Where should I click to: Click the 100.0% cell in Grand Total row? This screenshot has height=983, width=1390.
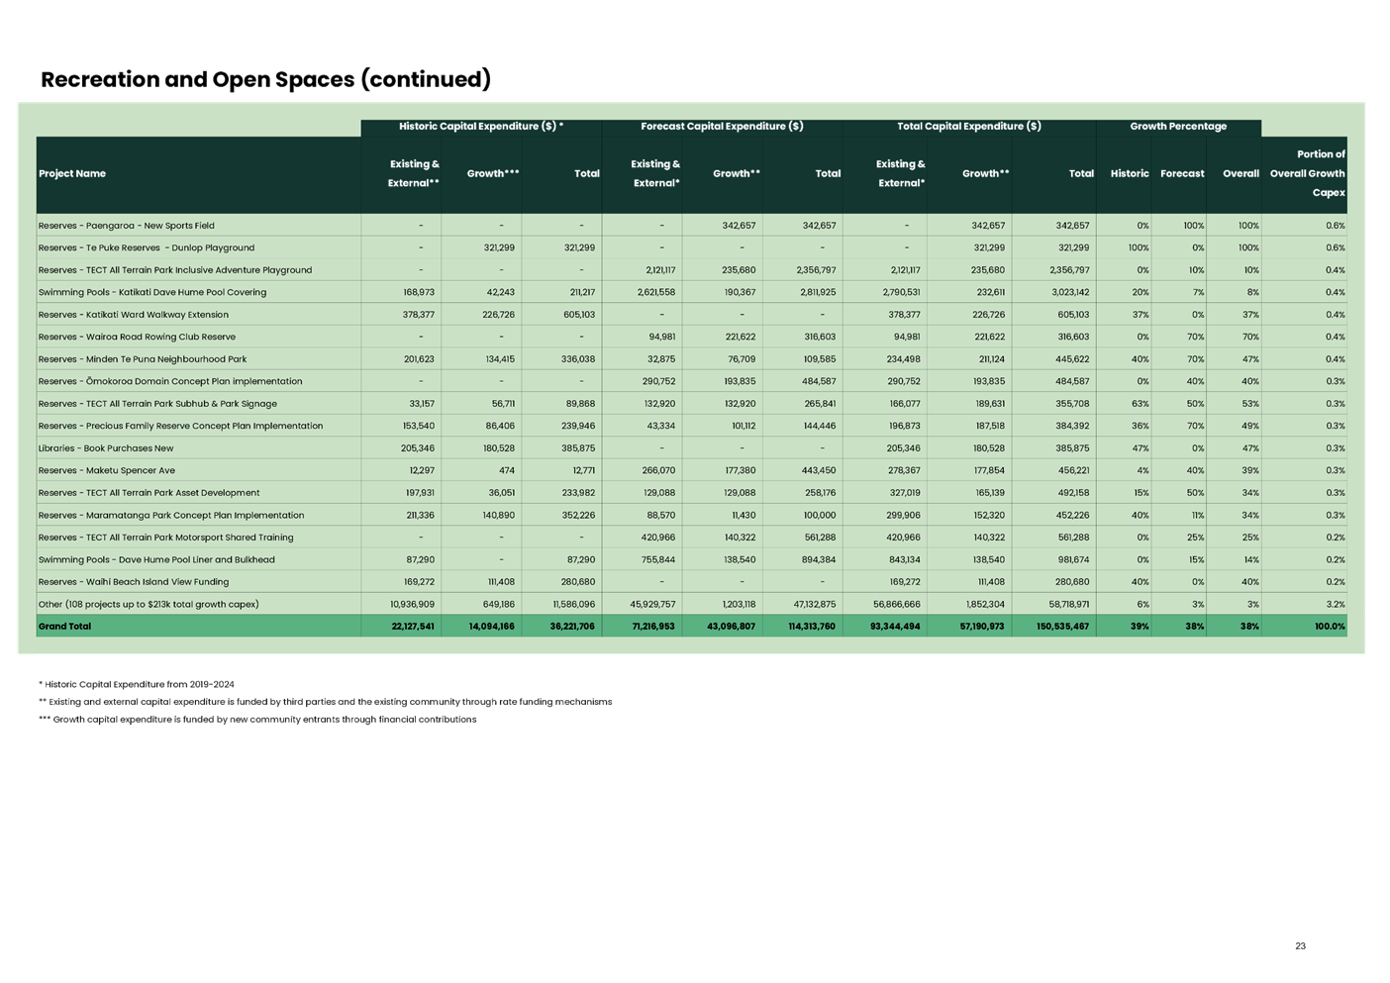click(x=1329, y=627)
